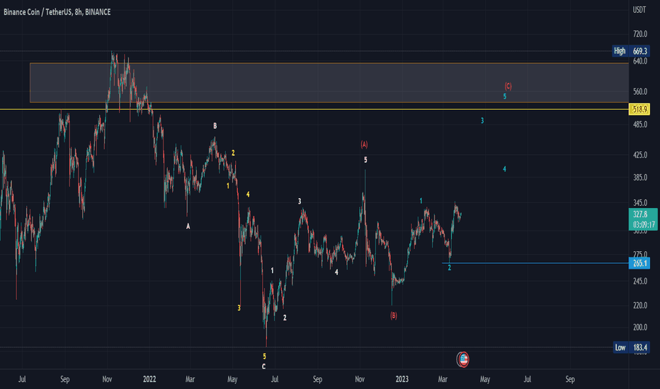Select the yellow wave label 3
660x389 pixels.
[x=239, y=308]
